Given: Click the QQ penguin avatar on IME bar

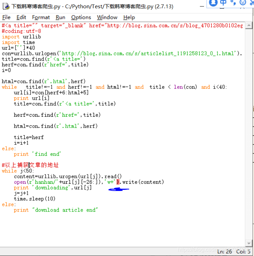Looking at the screenshot, I should click(213, 2).
